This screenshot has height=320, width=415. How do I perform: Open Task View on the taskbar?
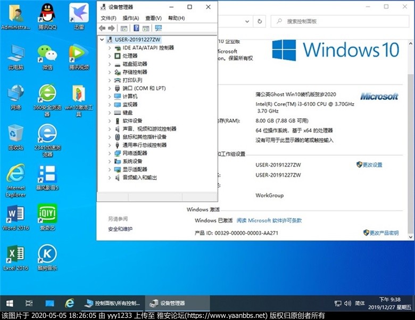(x=29, y=303)
